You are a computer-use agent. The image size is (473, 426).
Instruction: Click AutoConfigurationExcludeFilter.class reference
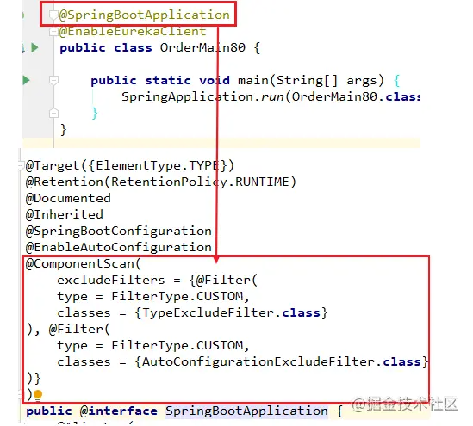282,361
